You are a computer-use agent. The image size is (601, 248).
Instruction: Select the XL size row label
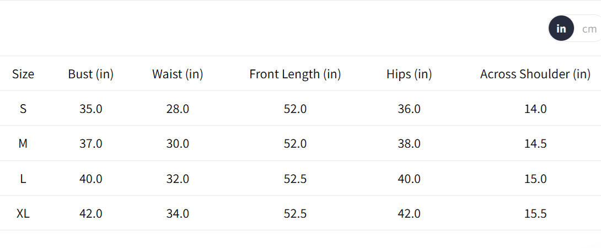pyautogui.click(x=23, y=214)
